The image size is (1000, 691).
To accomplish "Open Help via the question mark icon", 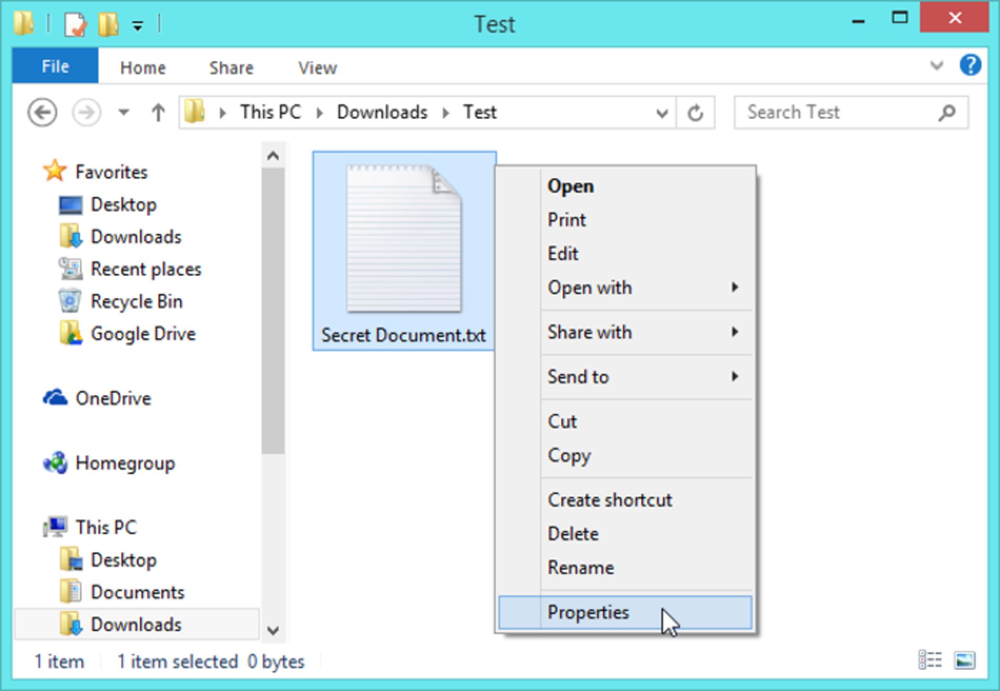I will 970,65.
